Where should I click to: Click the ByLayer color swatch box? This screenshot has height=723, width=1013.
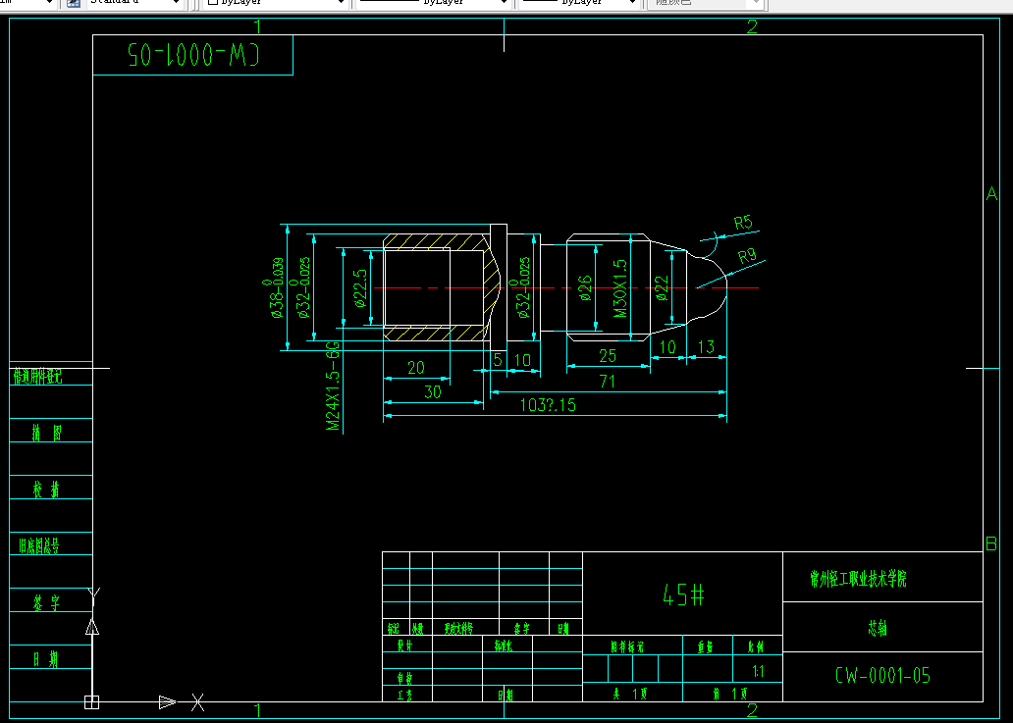[x=213, y=2]
